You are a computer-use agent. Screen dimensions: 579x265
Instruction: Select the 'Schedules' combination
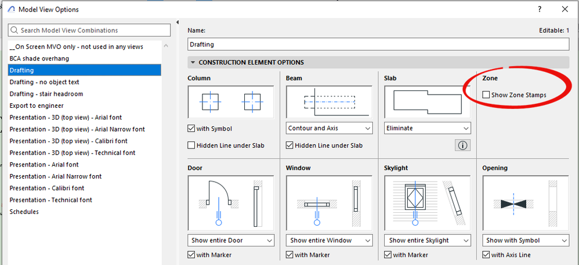click(24, 212)
